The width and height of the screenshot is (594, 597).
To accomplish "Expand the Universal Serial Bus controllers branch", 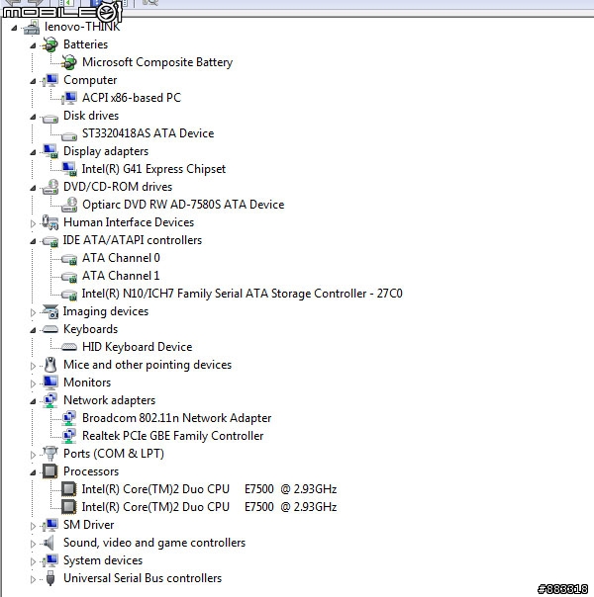I will 34,579.
